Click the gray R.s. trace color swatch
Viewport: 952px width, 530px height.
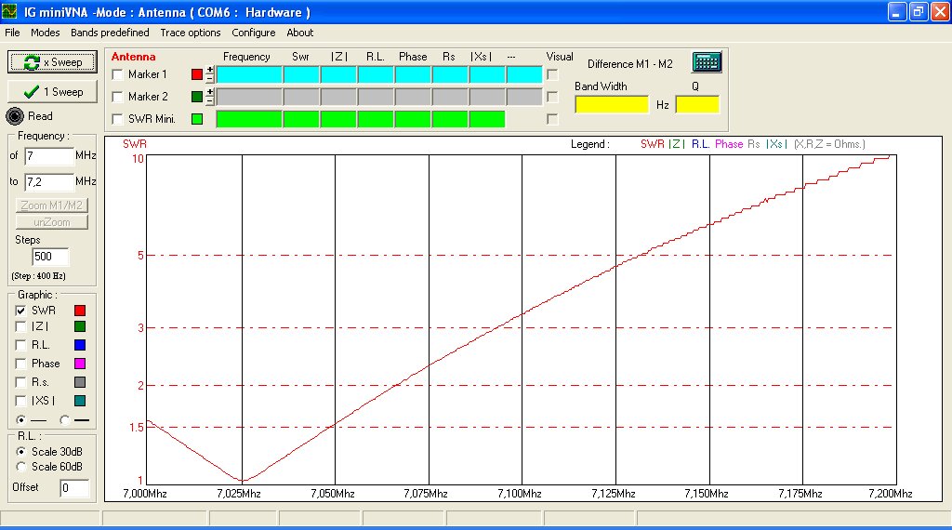[80, 382]
